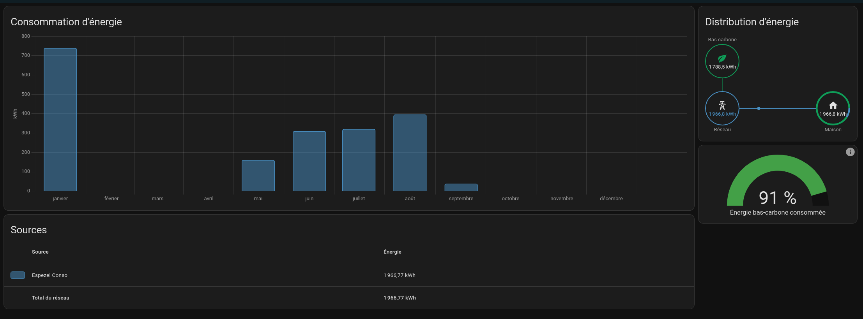Select the mai consumption bar

point(258,176)
